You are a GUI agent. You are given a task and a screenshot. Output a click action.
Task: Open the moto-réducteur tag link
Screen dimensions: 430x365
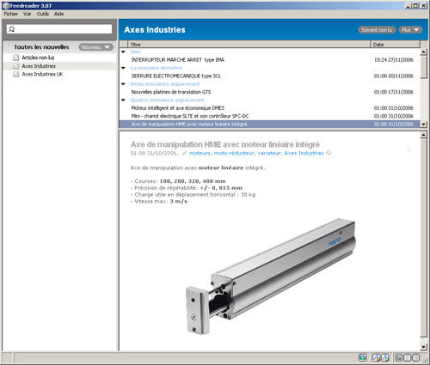pos(234,153)
